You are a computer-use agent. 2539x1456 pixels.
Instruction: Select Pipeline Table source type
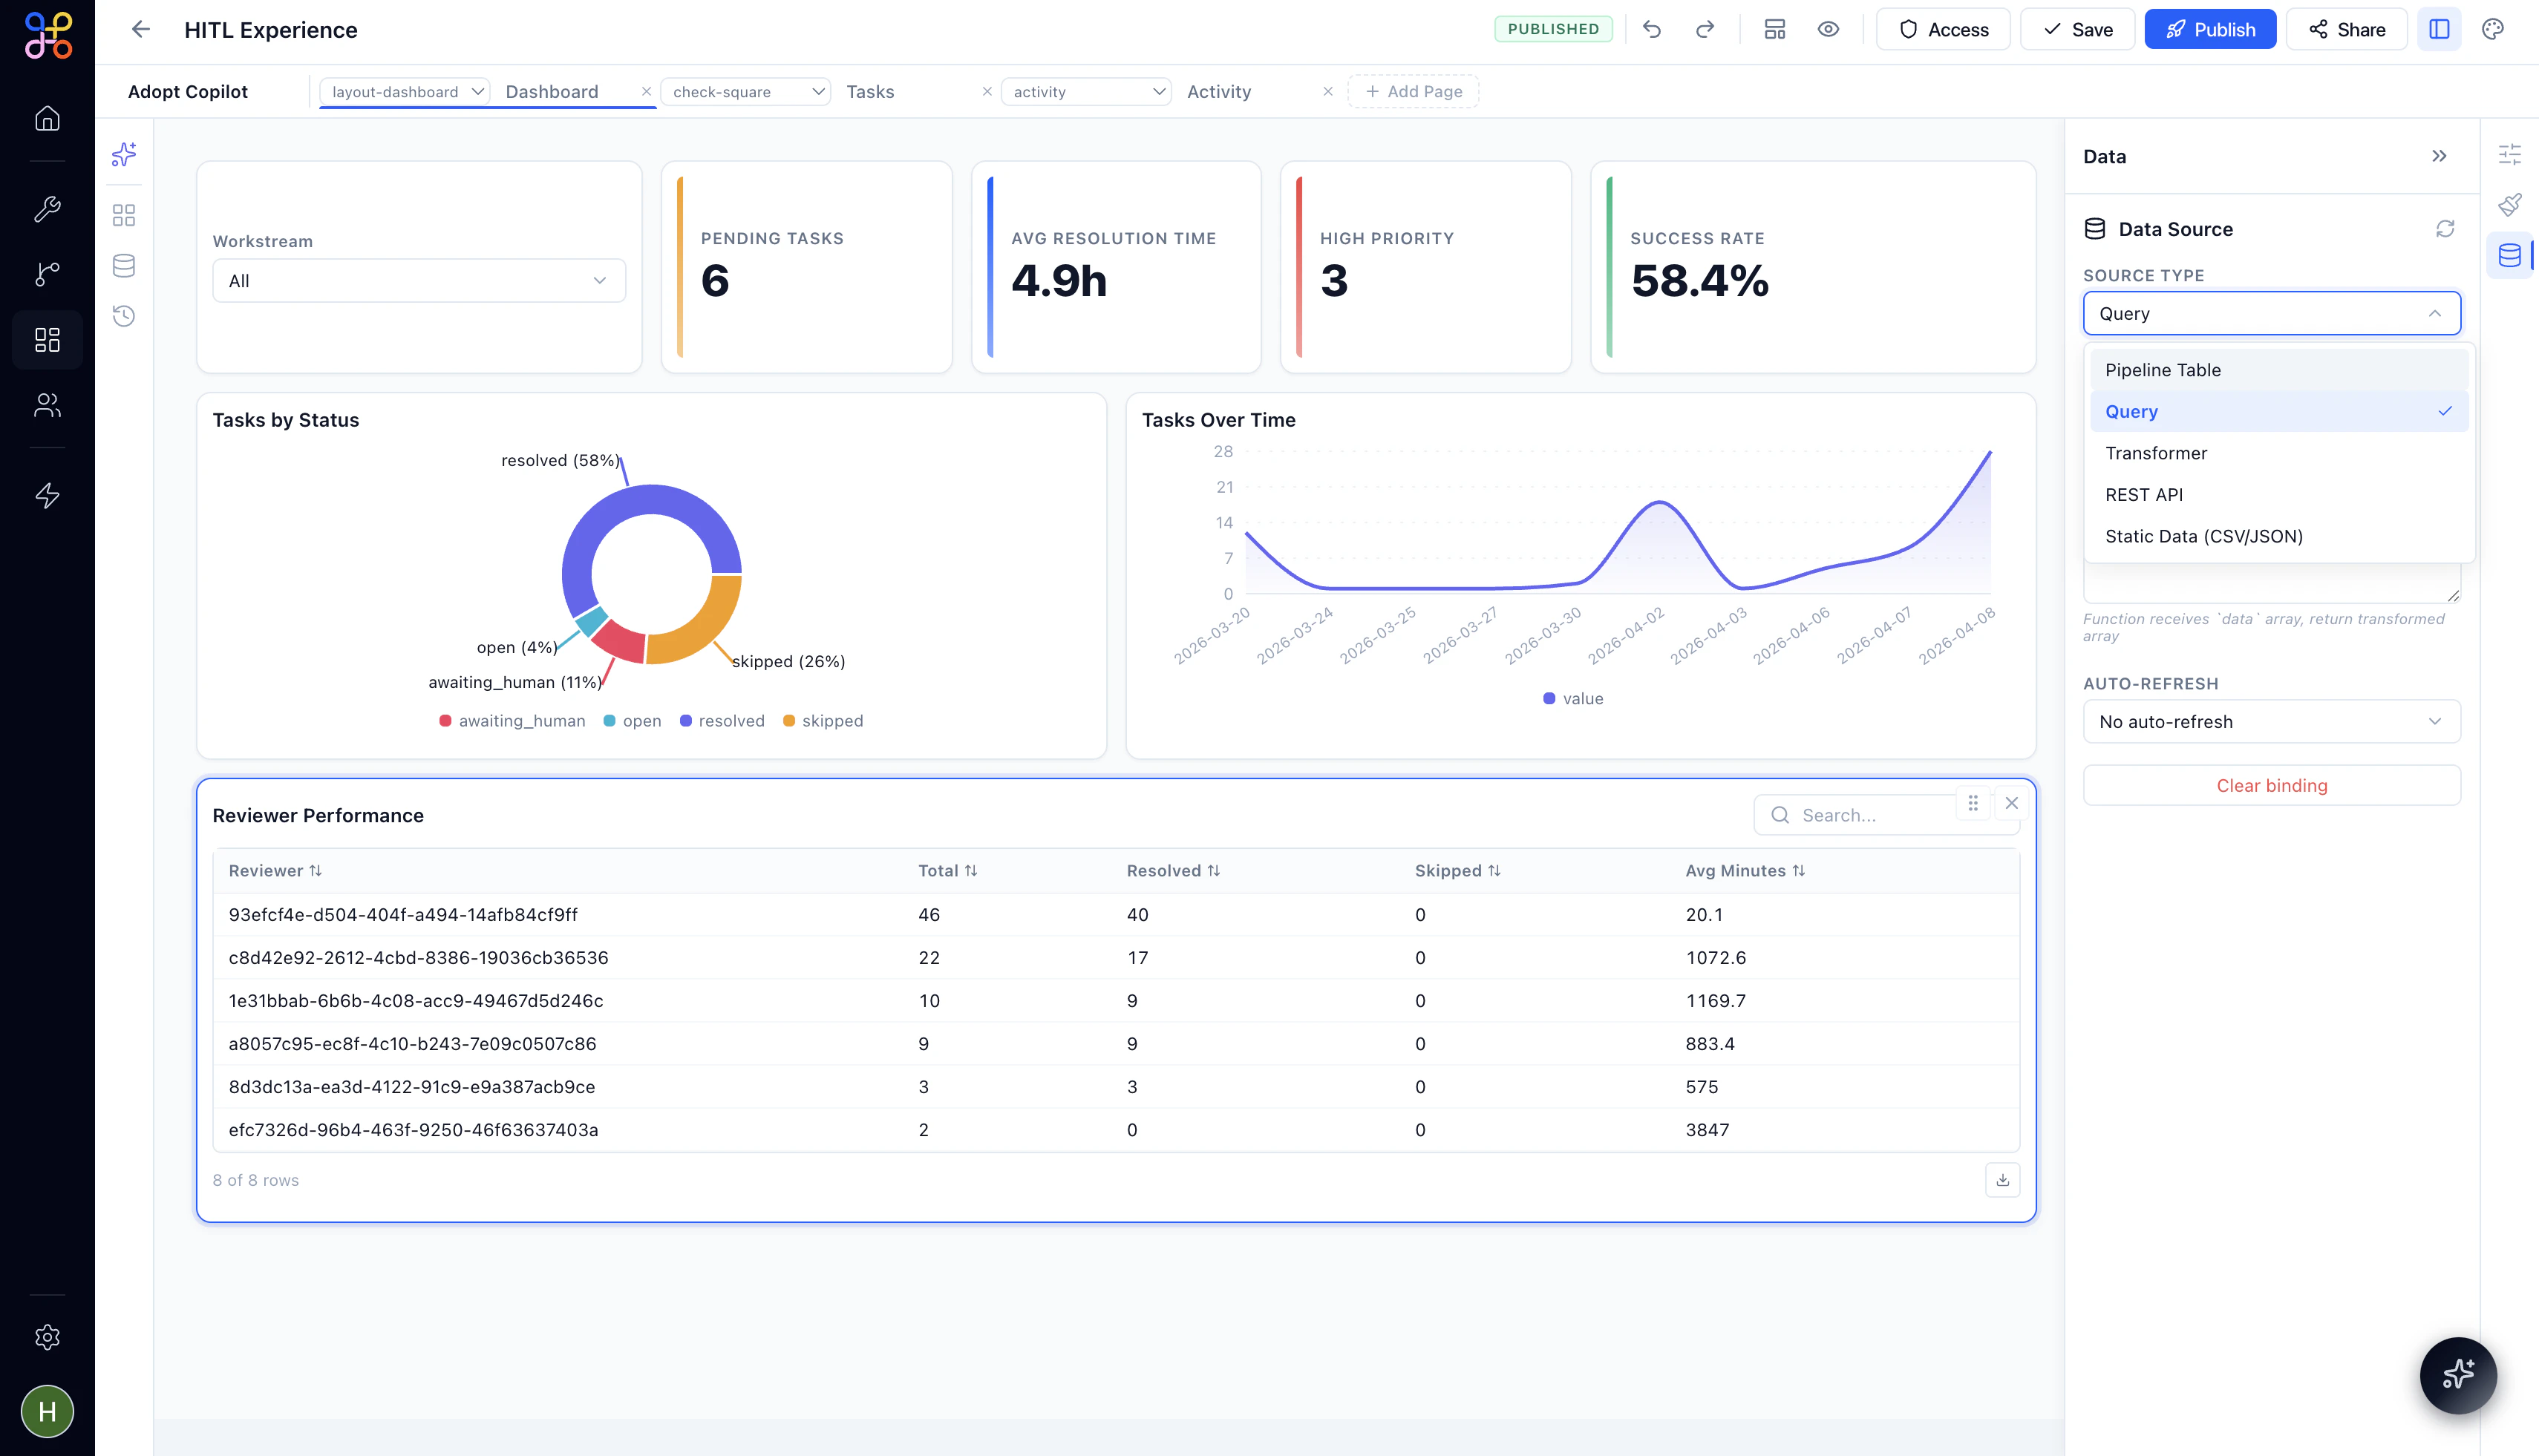(2163, 370)
